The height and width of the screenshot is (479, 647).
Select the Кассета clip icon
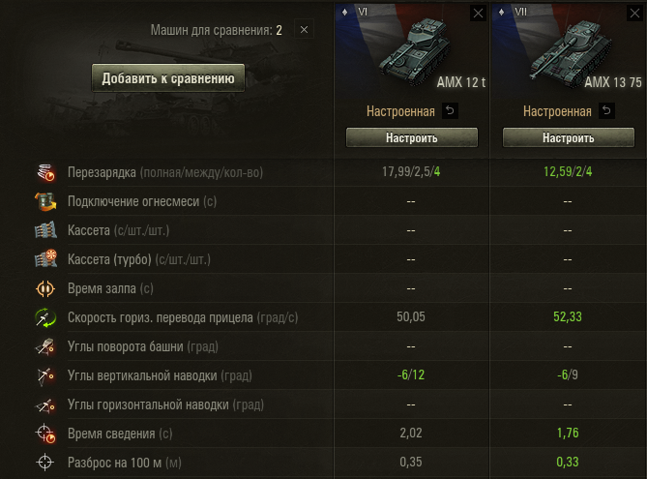45,230
